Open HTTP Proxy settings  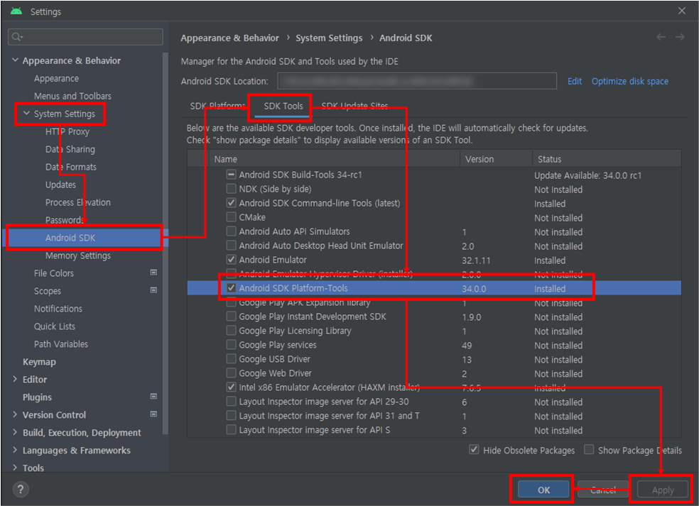(67, 131)
